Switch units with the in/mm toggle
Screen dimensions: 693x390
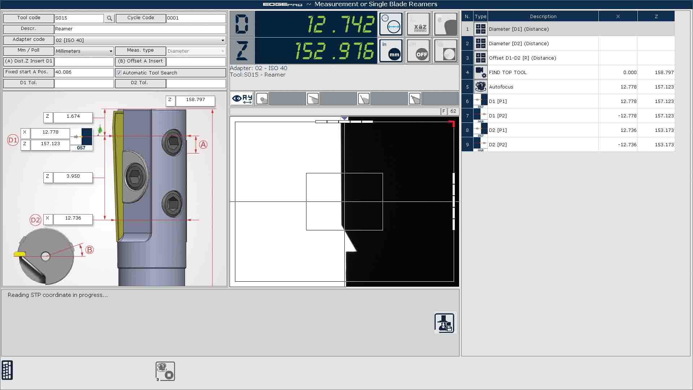coord(391,51)
